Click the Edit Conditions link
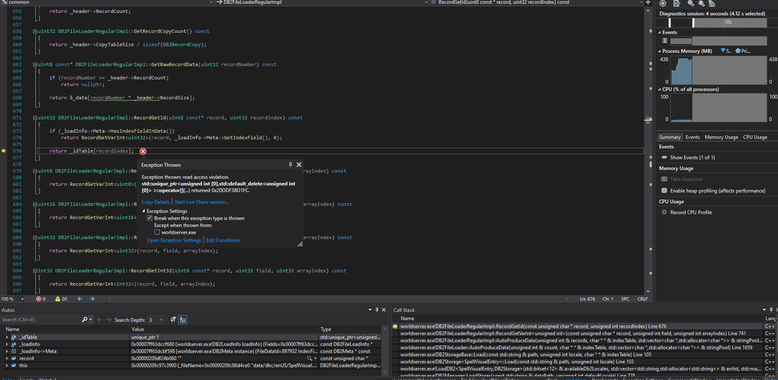The image size is (778, 380). [223, 240]
